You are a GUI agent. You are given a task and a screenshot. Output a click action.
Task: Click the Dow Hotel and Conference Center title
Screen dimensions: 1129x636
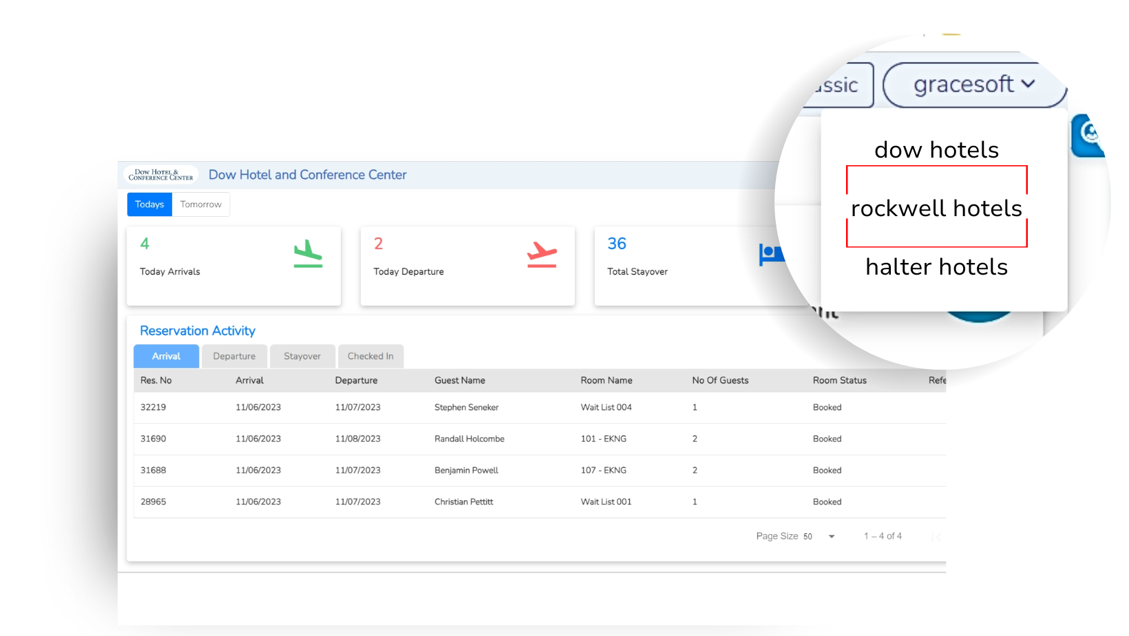click(x=307, y=175)
